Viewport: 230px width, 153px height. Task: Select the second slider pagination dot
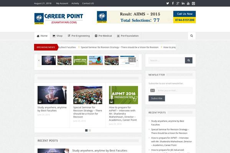90,130
